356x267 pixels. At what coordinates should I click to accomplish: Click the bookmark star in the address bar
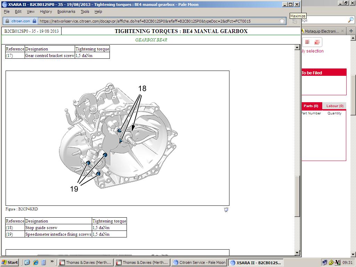point(282,21)
